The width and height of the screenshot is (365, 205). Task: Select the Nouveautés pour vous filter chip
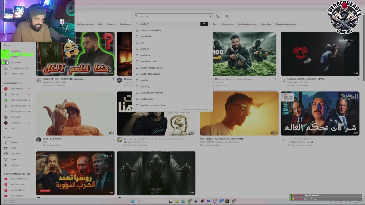286,24
